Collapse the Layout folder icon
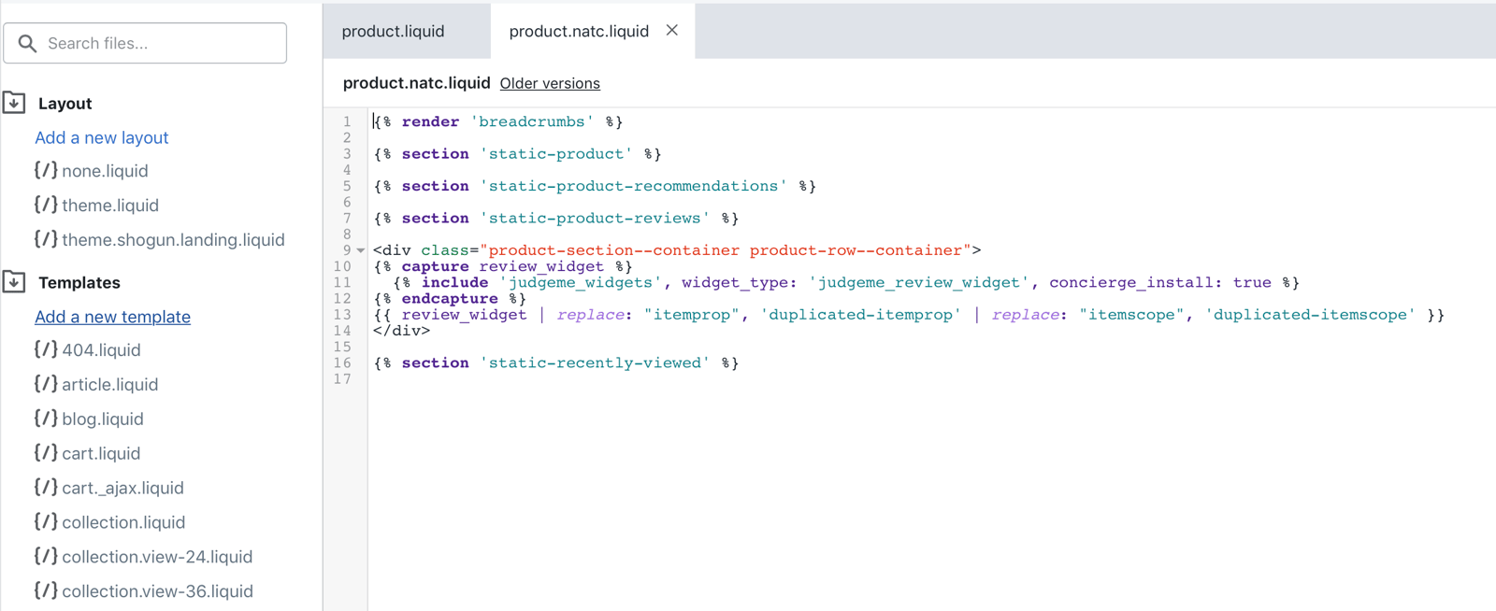This screenshot has height=611, width=1496. click(14, 103)
